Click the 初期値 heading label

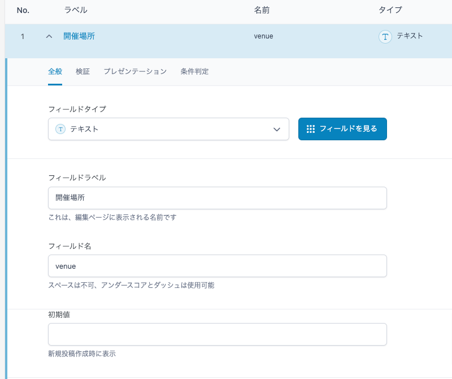(x=59, y=315)
